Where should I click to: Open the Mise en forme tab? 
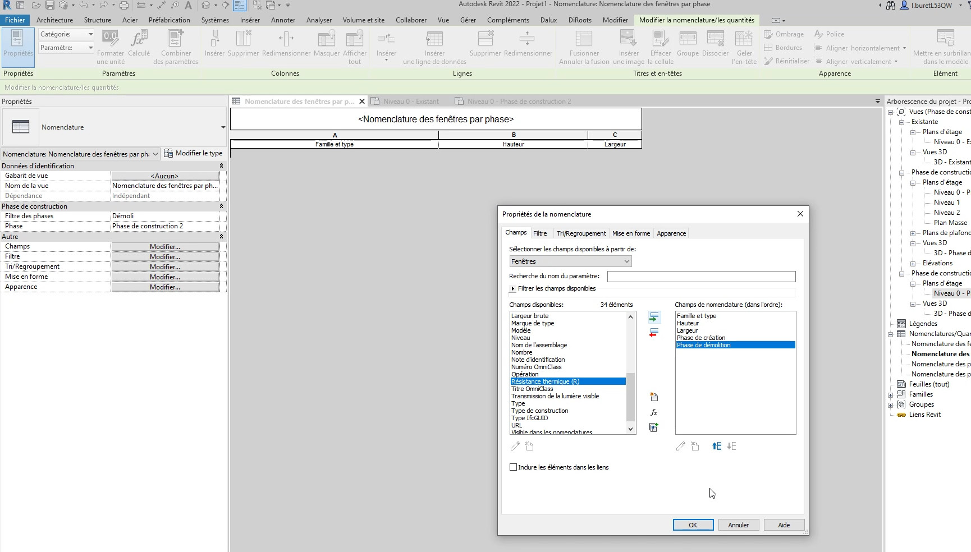631,233
